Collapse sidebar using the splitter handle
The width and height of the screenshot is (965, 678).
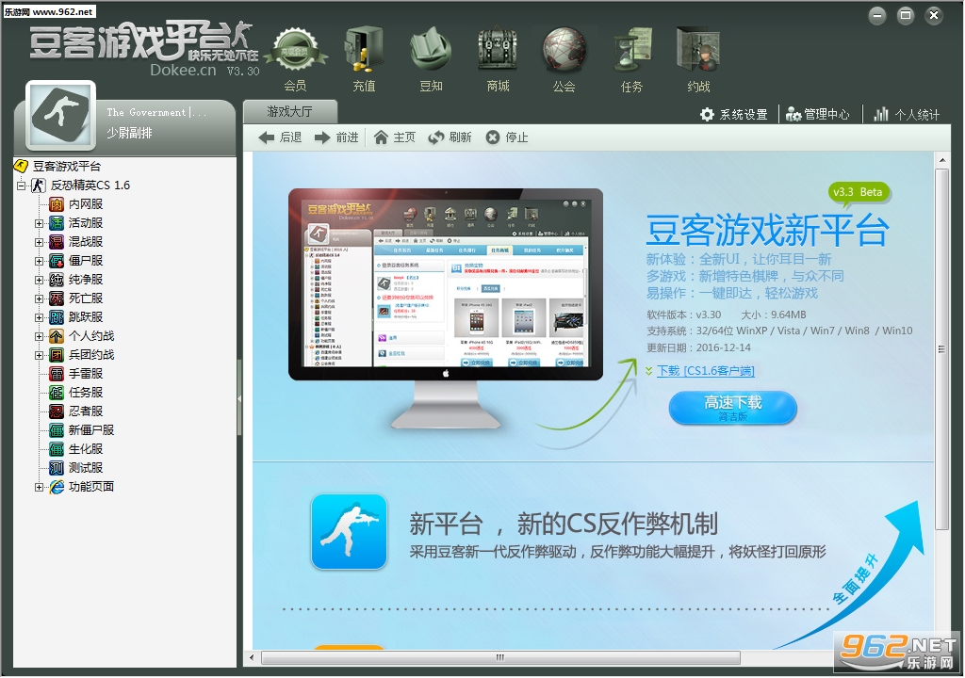point(239,398)
